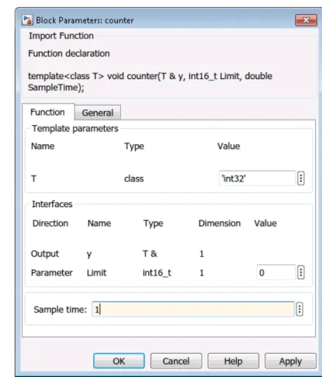Click the 'Import Function' heading

[61, 36]
